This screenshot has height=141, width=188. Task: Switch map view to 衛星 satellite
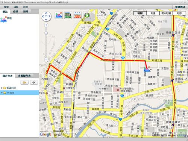pyautogui.click(x=153, y=13)
